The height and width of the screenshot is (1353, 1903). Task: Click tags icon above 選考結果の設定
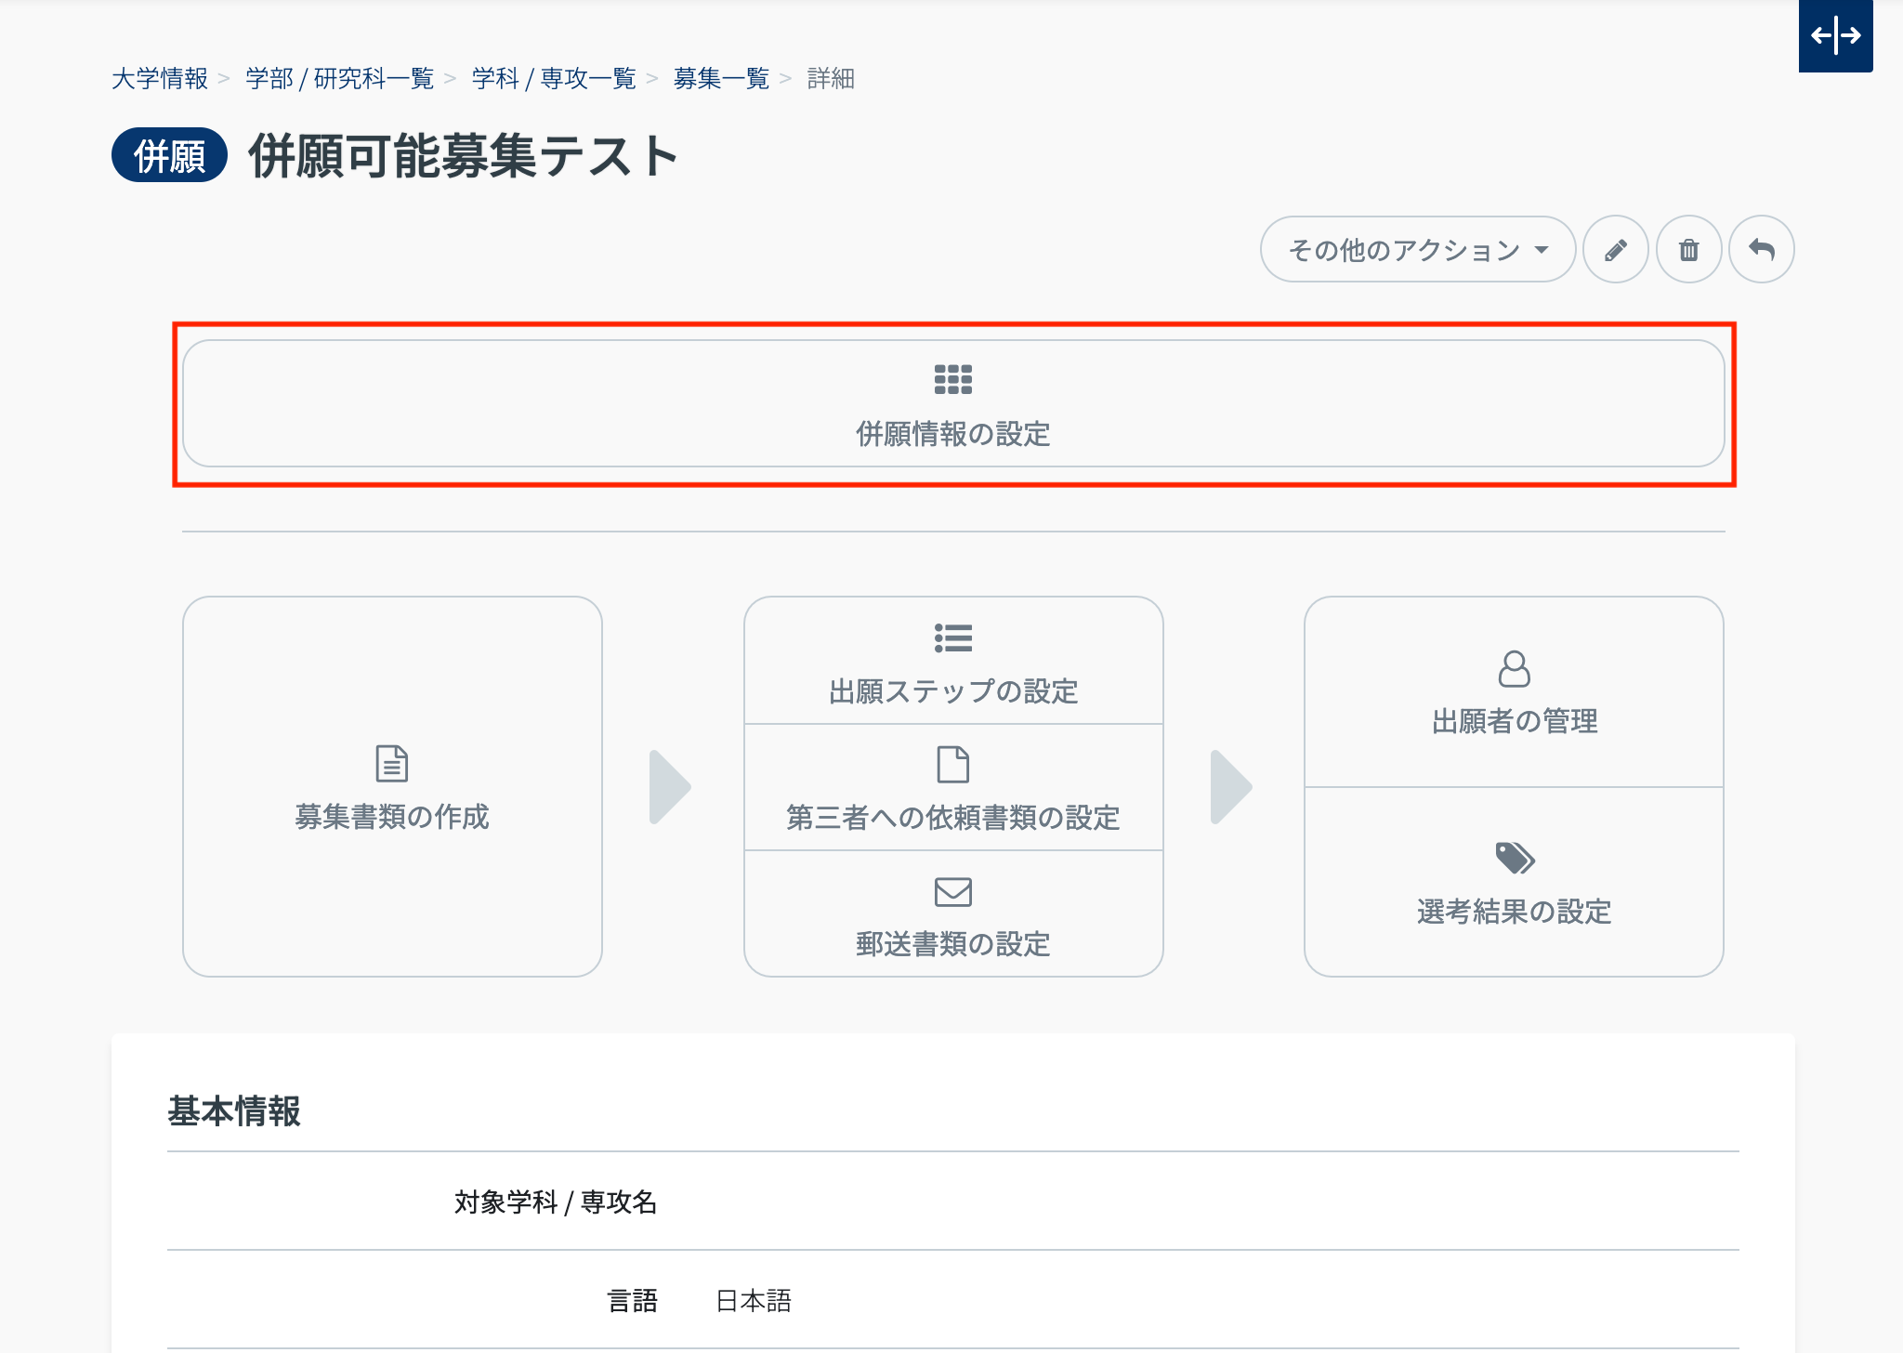pos(1514,858)
